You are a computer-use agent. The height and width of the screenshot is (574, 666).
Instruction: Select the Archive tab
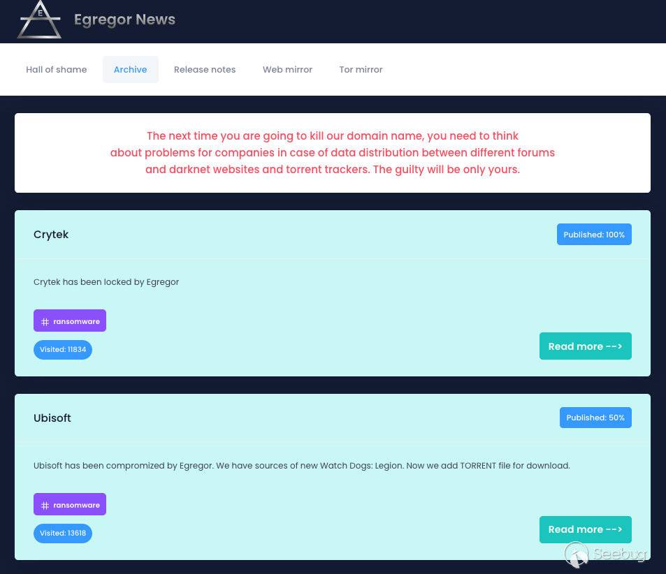tap(131, 70)
